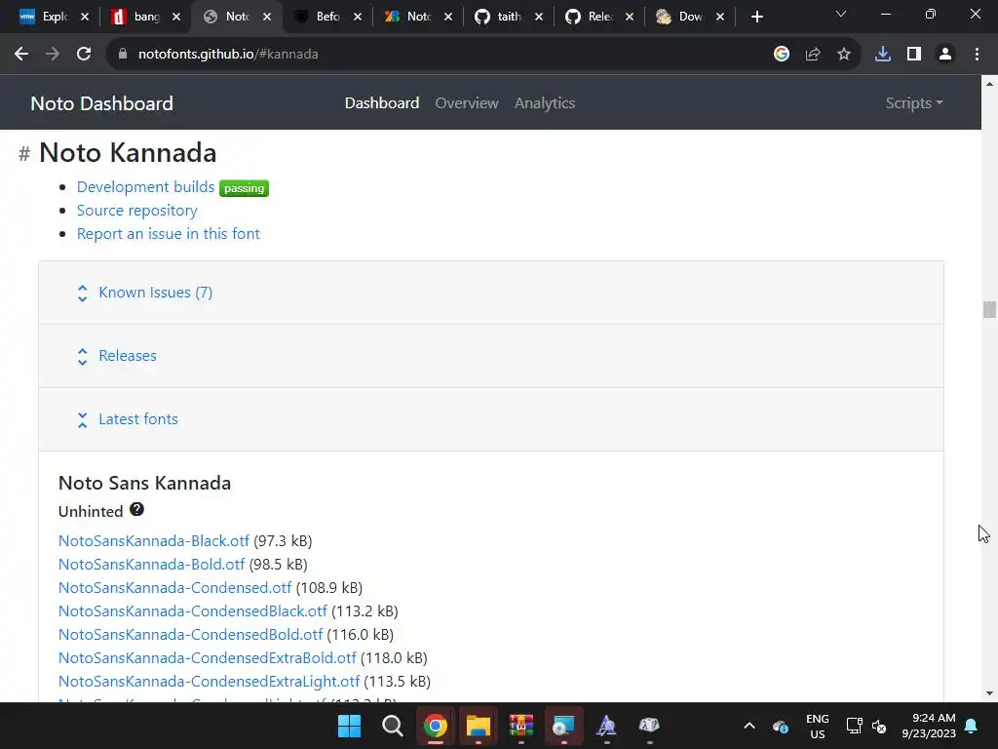Reload the Noto Dashboard page
Image resolution: width=998 pixels, height=749 pixels.
84,55
